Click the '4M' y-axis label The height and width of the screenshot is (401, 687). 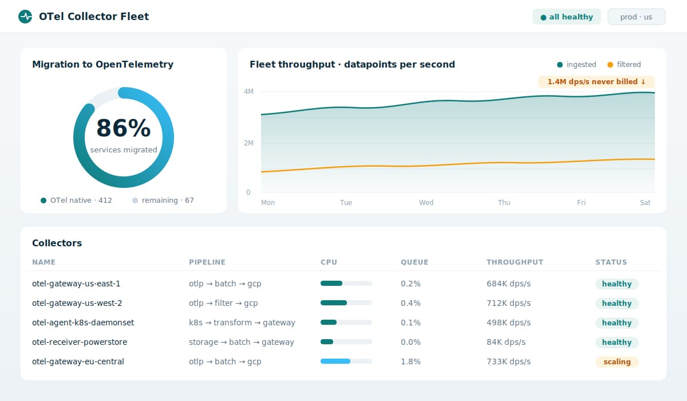coord(248,92)
